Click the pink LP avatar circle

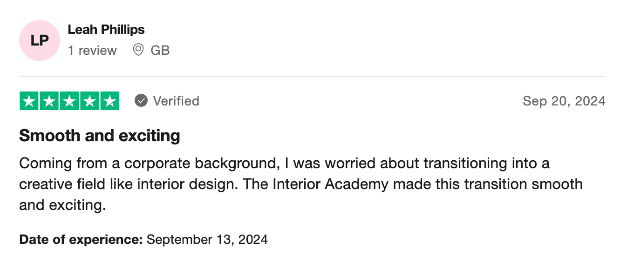click(x=40, y=40)
